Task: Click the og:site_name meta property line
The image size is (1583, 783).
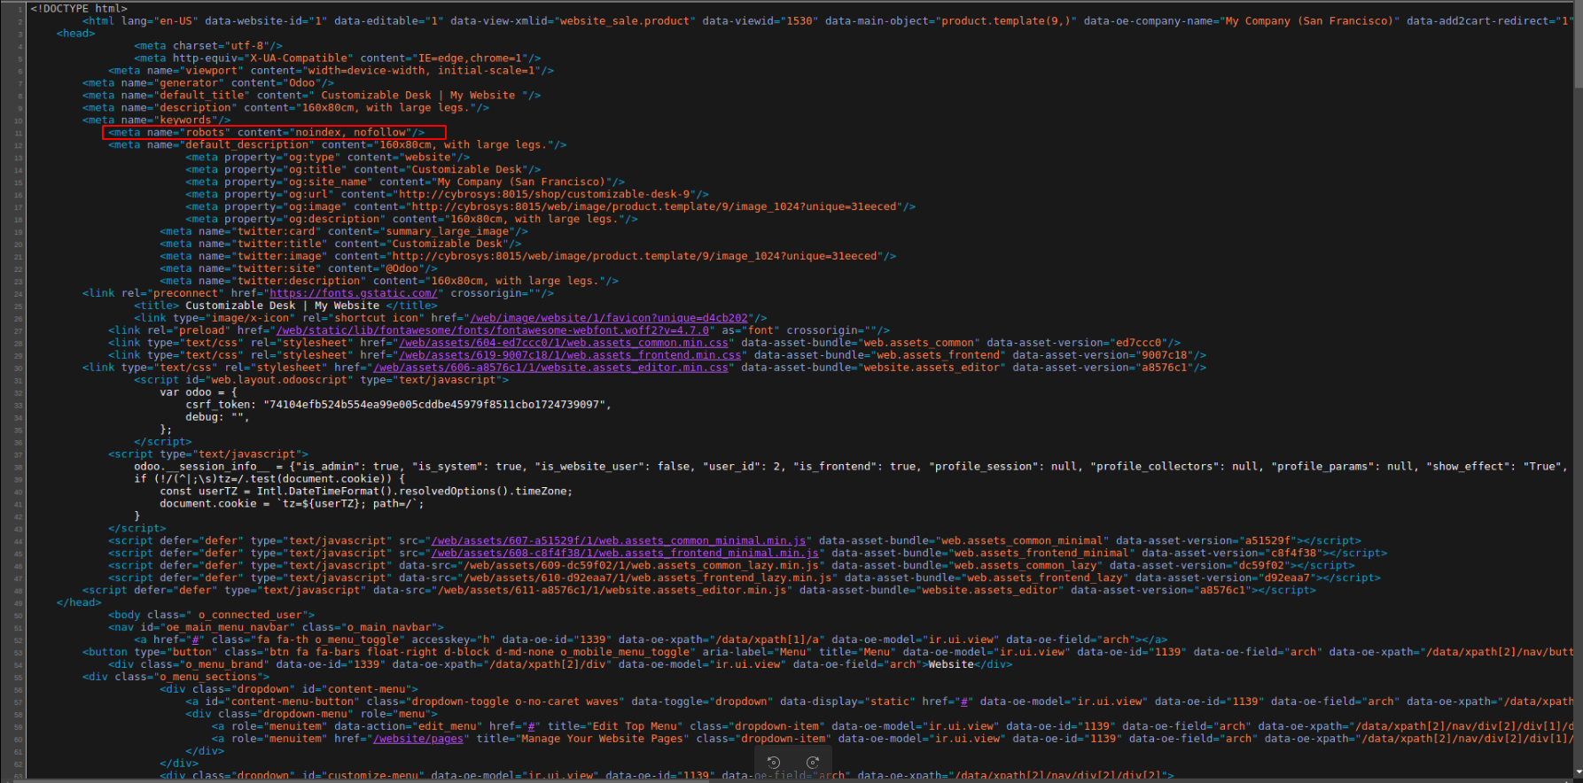Action: [405, 182]
